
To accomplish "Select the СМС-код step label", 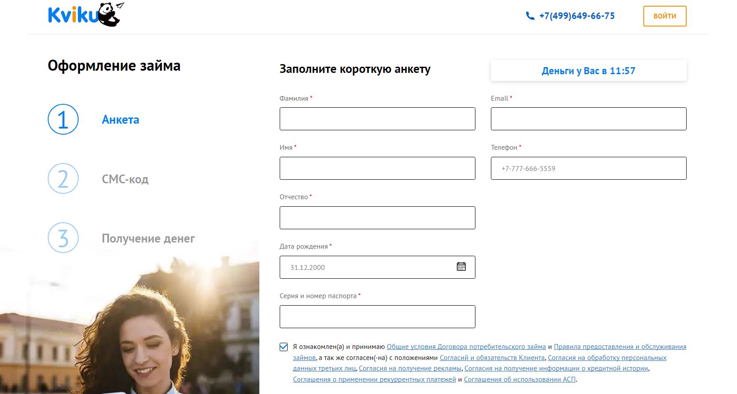I will click(x=125, y=179).
